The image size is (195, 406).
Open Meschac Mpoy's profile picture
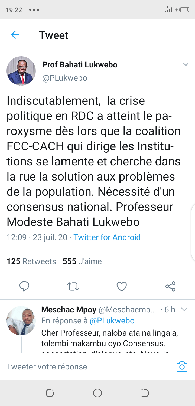point(21,321)
